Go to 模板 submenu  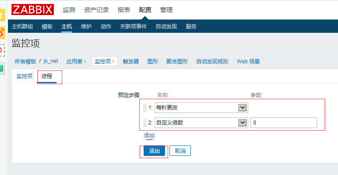pyautogui.click(x=47, y=27)
